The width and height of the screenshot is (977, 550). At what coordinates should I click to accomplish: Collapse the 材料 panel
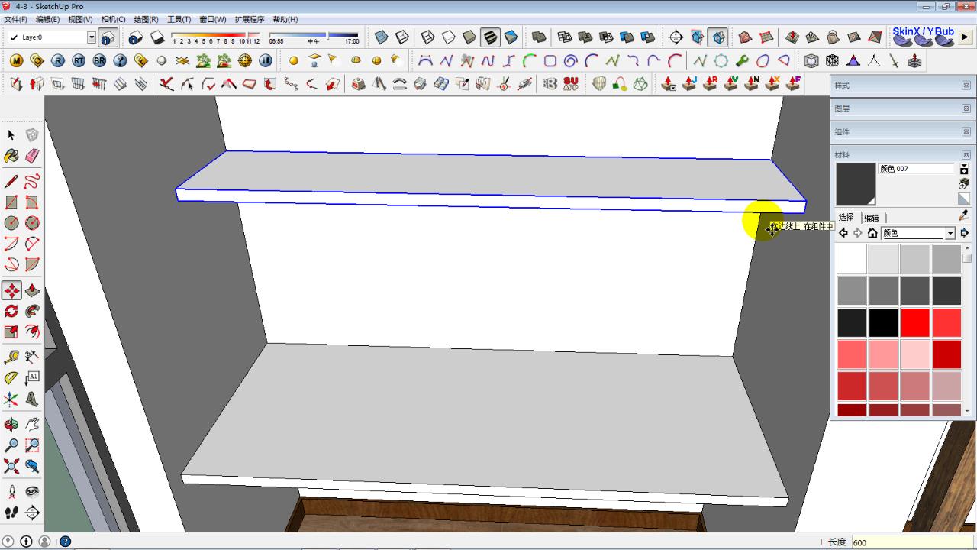pyautogui.click(x=966, y=155)
